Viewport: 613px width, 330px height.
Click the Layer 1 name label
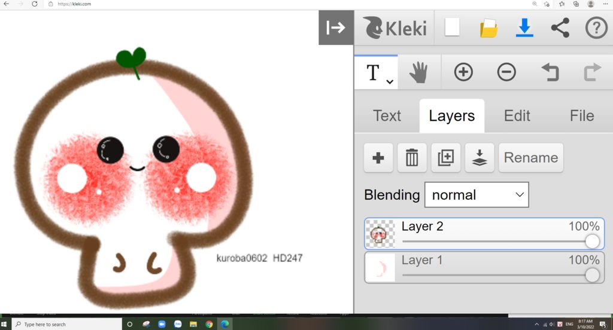pyautogui.click(x=422, y=260)
